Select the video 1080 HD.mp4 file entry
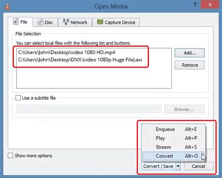Viewport: 222px width, 178px height. tap(67, 52)
